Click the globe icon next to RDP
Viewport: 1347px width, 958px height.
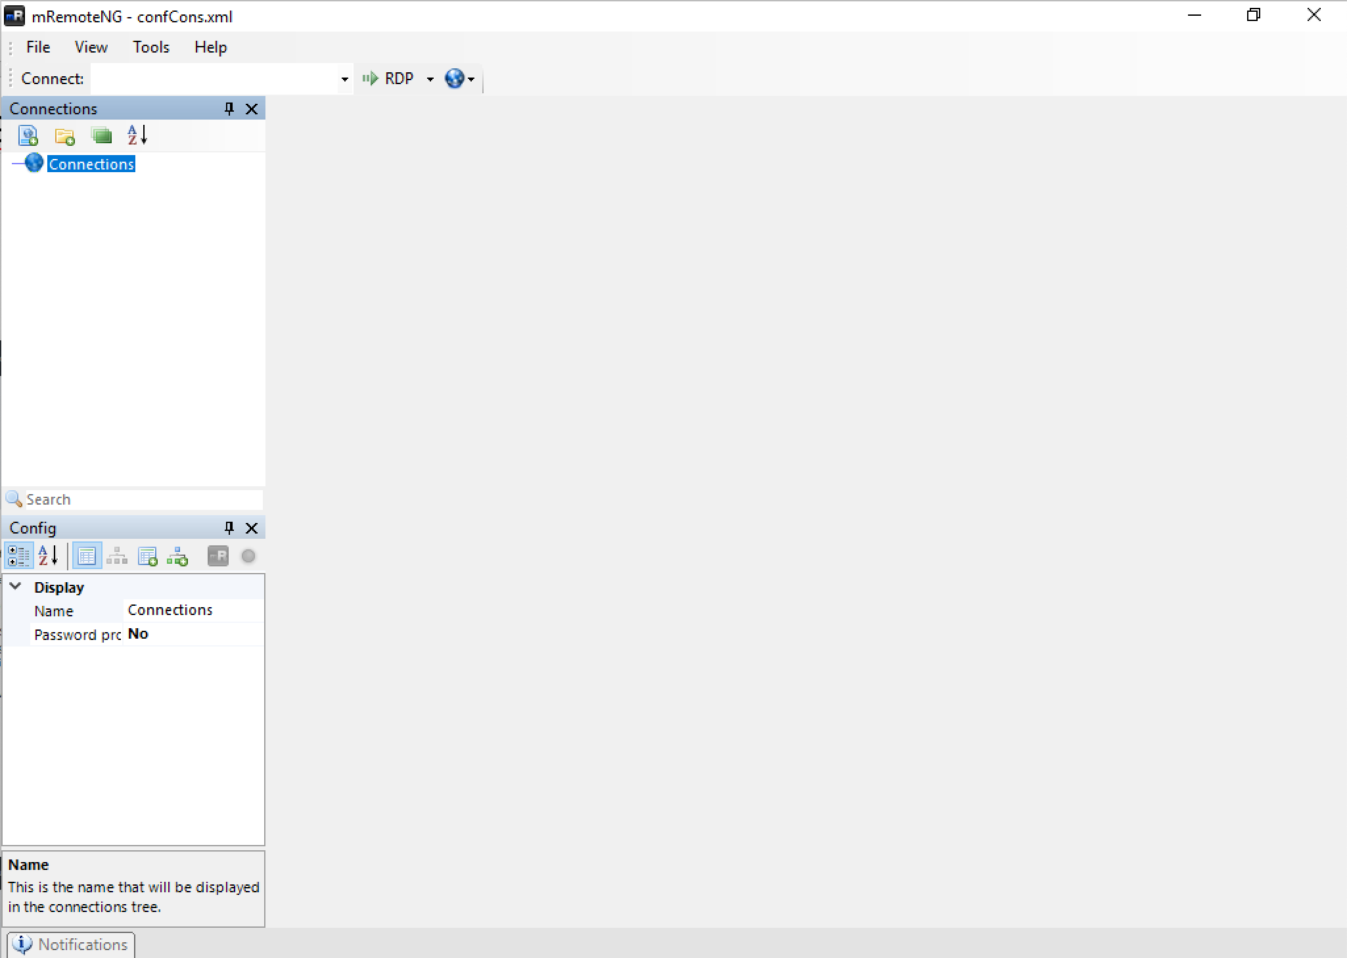click(x=455, y=79)
